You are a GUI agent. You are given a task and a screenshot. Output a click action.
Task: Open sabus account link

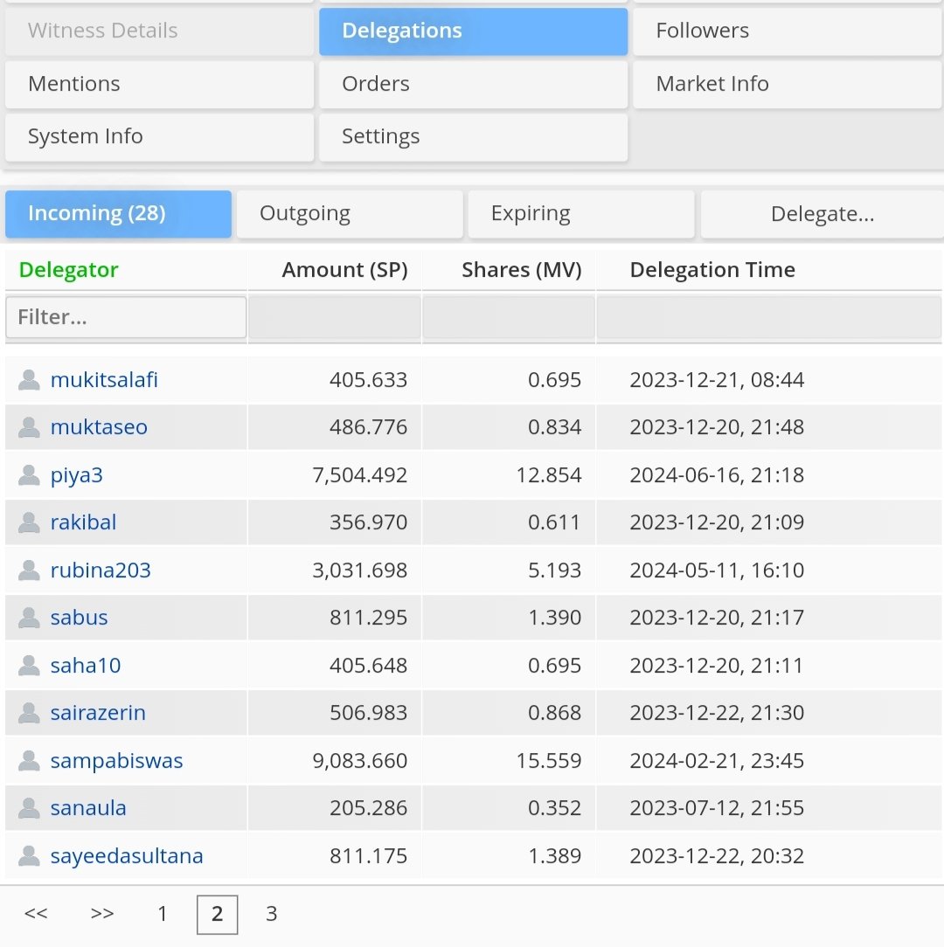pyautogui.click(x=80, y=618)
